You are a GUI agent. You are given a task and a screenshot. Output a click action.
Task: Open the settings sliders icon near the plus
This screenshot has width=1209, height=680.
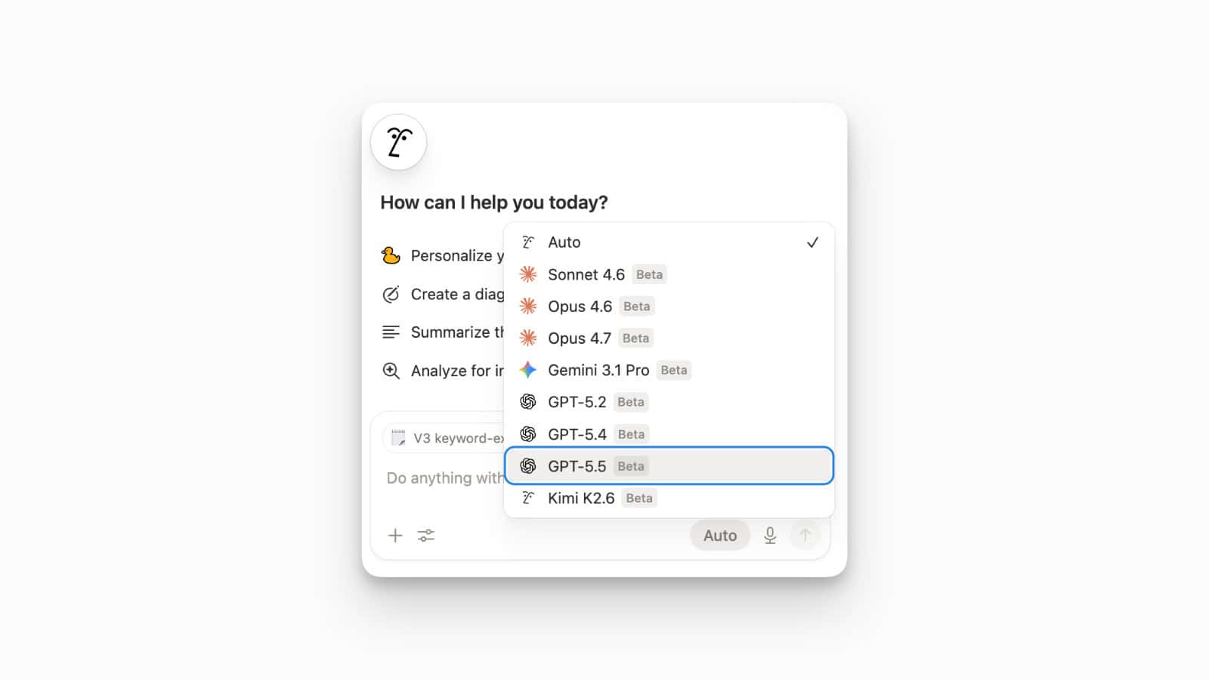tap(425, 536)
